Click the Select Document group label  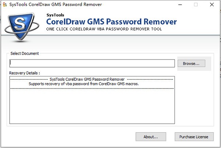24,54
